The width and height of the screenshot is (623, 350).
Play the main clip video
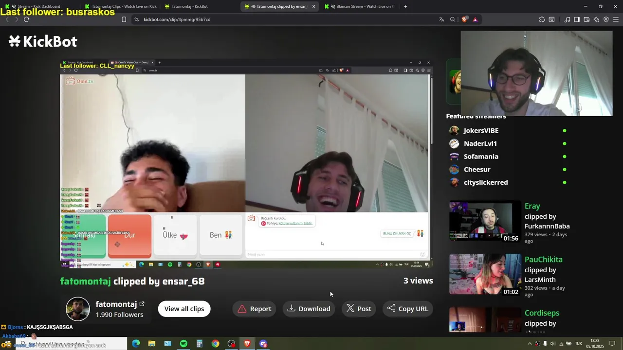(246, 164)
